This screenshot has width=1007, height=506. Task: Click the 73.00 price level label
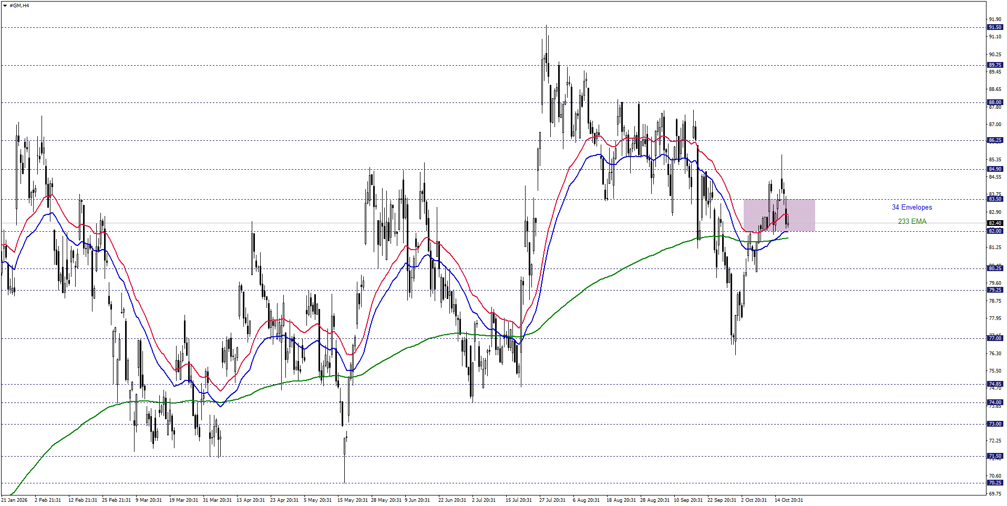(x=995, y=424)
